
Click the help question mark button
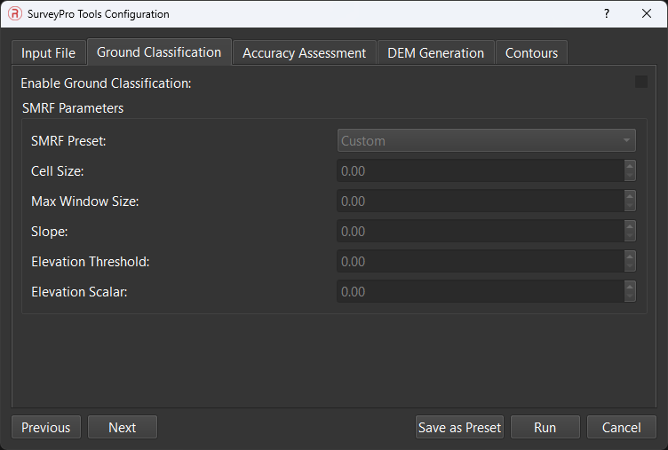[x=607, y=14]
